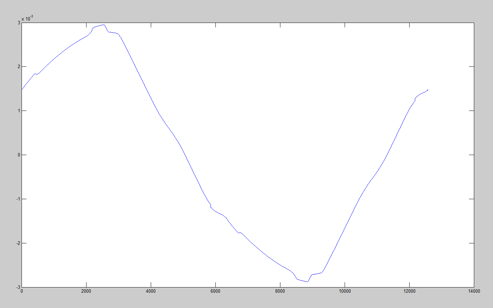Image resolution: width=493 pixels, height=308 pixels.
Task: Select the 10000 tick label on x-axis
Action: [x=345, y=291]
